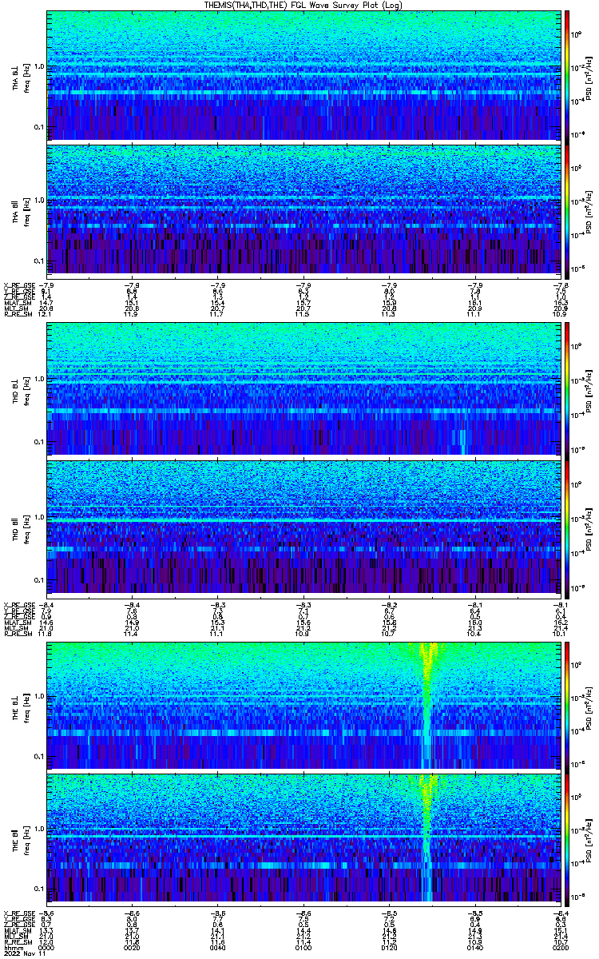
Task: Select the THA B-parallel spectrogram panel
Action: (302, 209)
